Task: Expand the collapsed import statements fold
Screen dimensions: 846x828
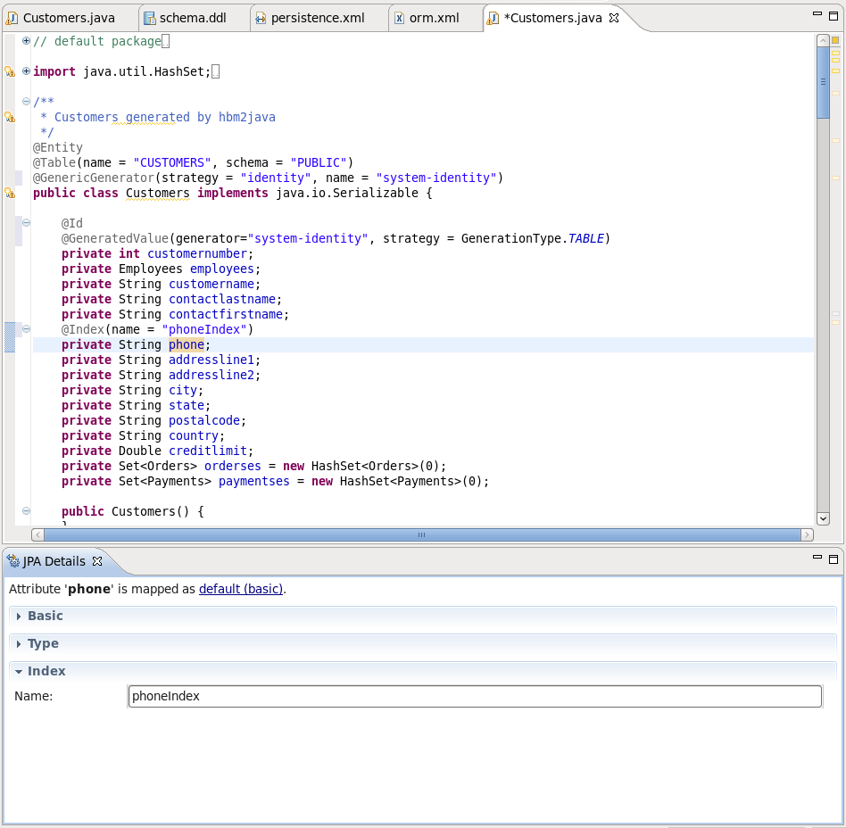Action: (26, 71)
